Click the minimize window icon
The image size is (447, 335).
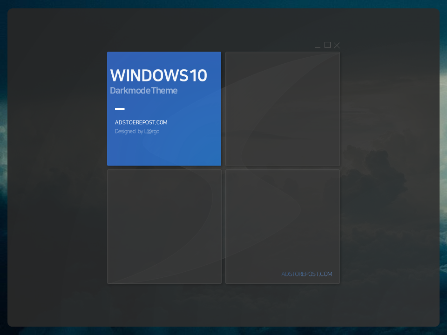point(318,47)
